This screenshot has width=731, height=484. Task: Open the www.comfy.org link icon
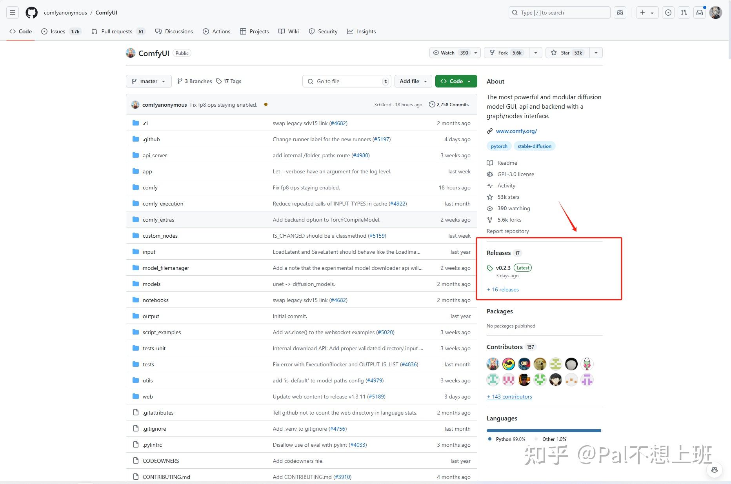[489, 131]
